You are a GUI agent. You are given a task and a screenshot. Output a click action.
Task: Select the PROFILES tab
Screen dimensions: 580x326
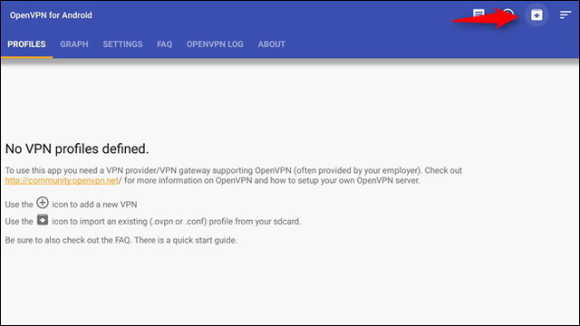[26, 44]
